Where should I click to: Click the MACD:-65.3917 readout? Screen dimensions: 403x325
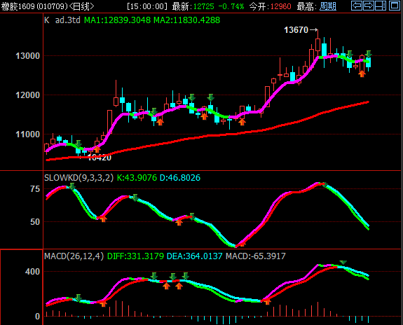click(256, 256)
